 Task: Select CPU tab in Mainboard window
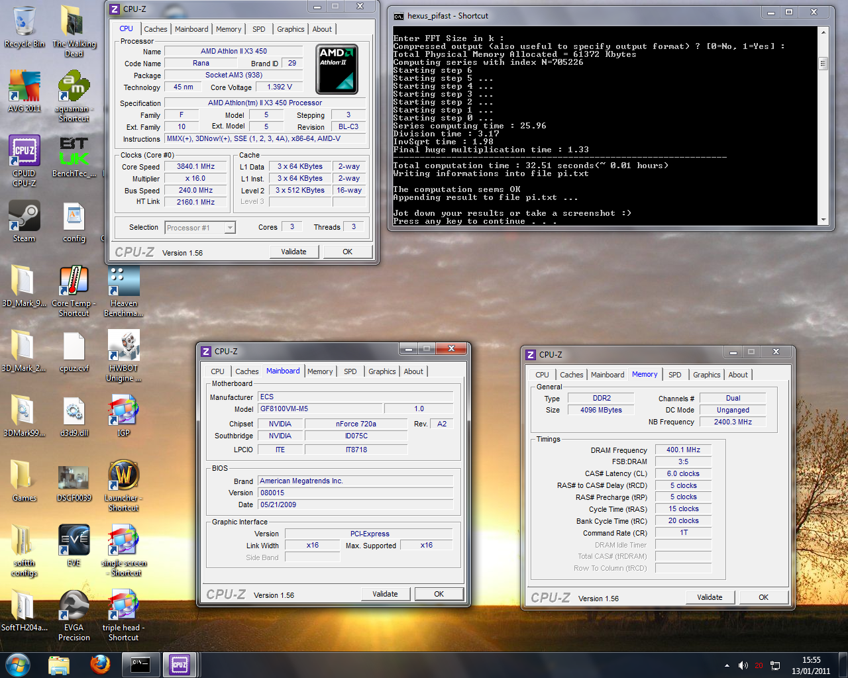click(x=217, y=371)
